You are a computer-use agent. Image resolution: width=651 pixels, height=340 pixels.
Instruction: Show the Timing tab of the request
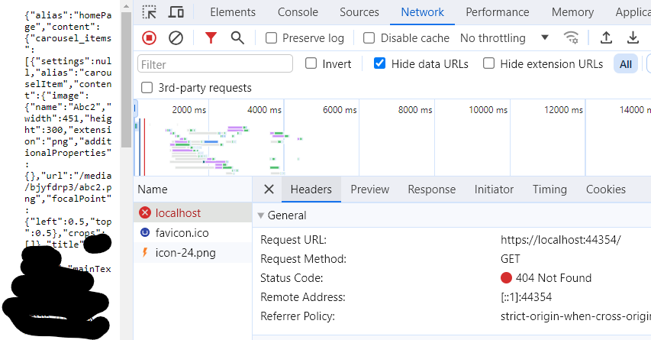tap(549, 189)
